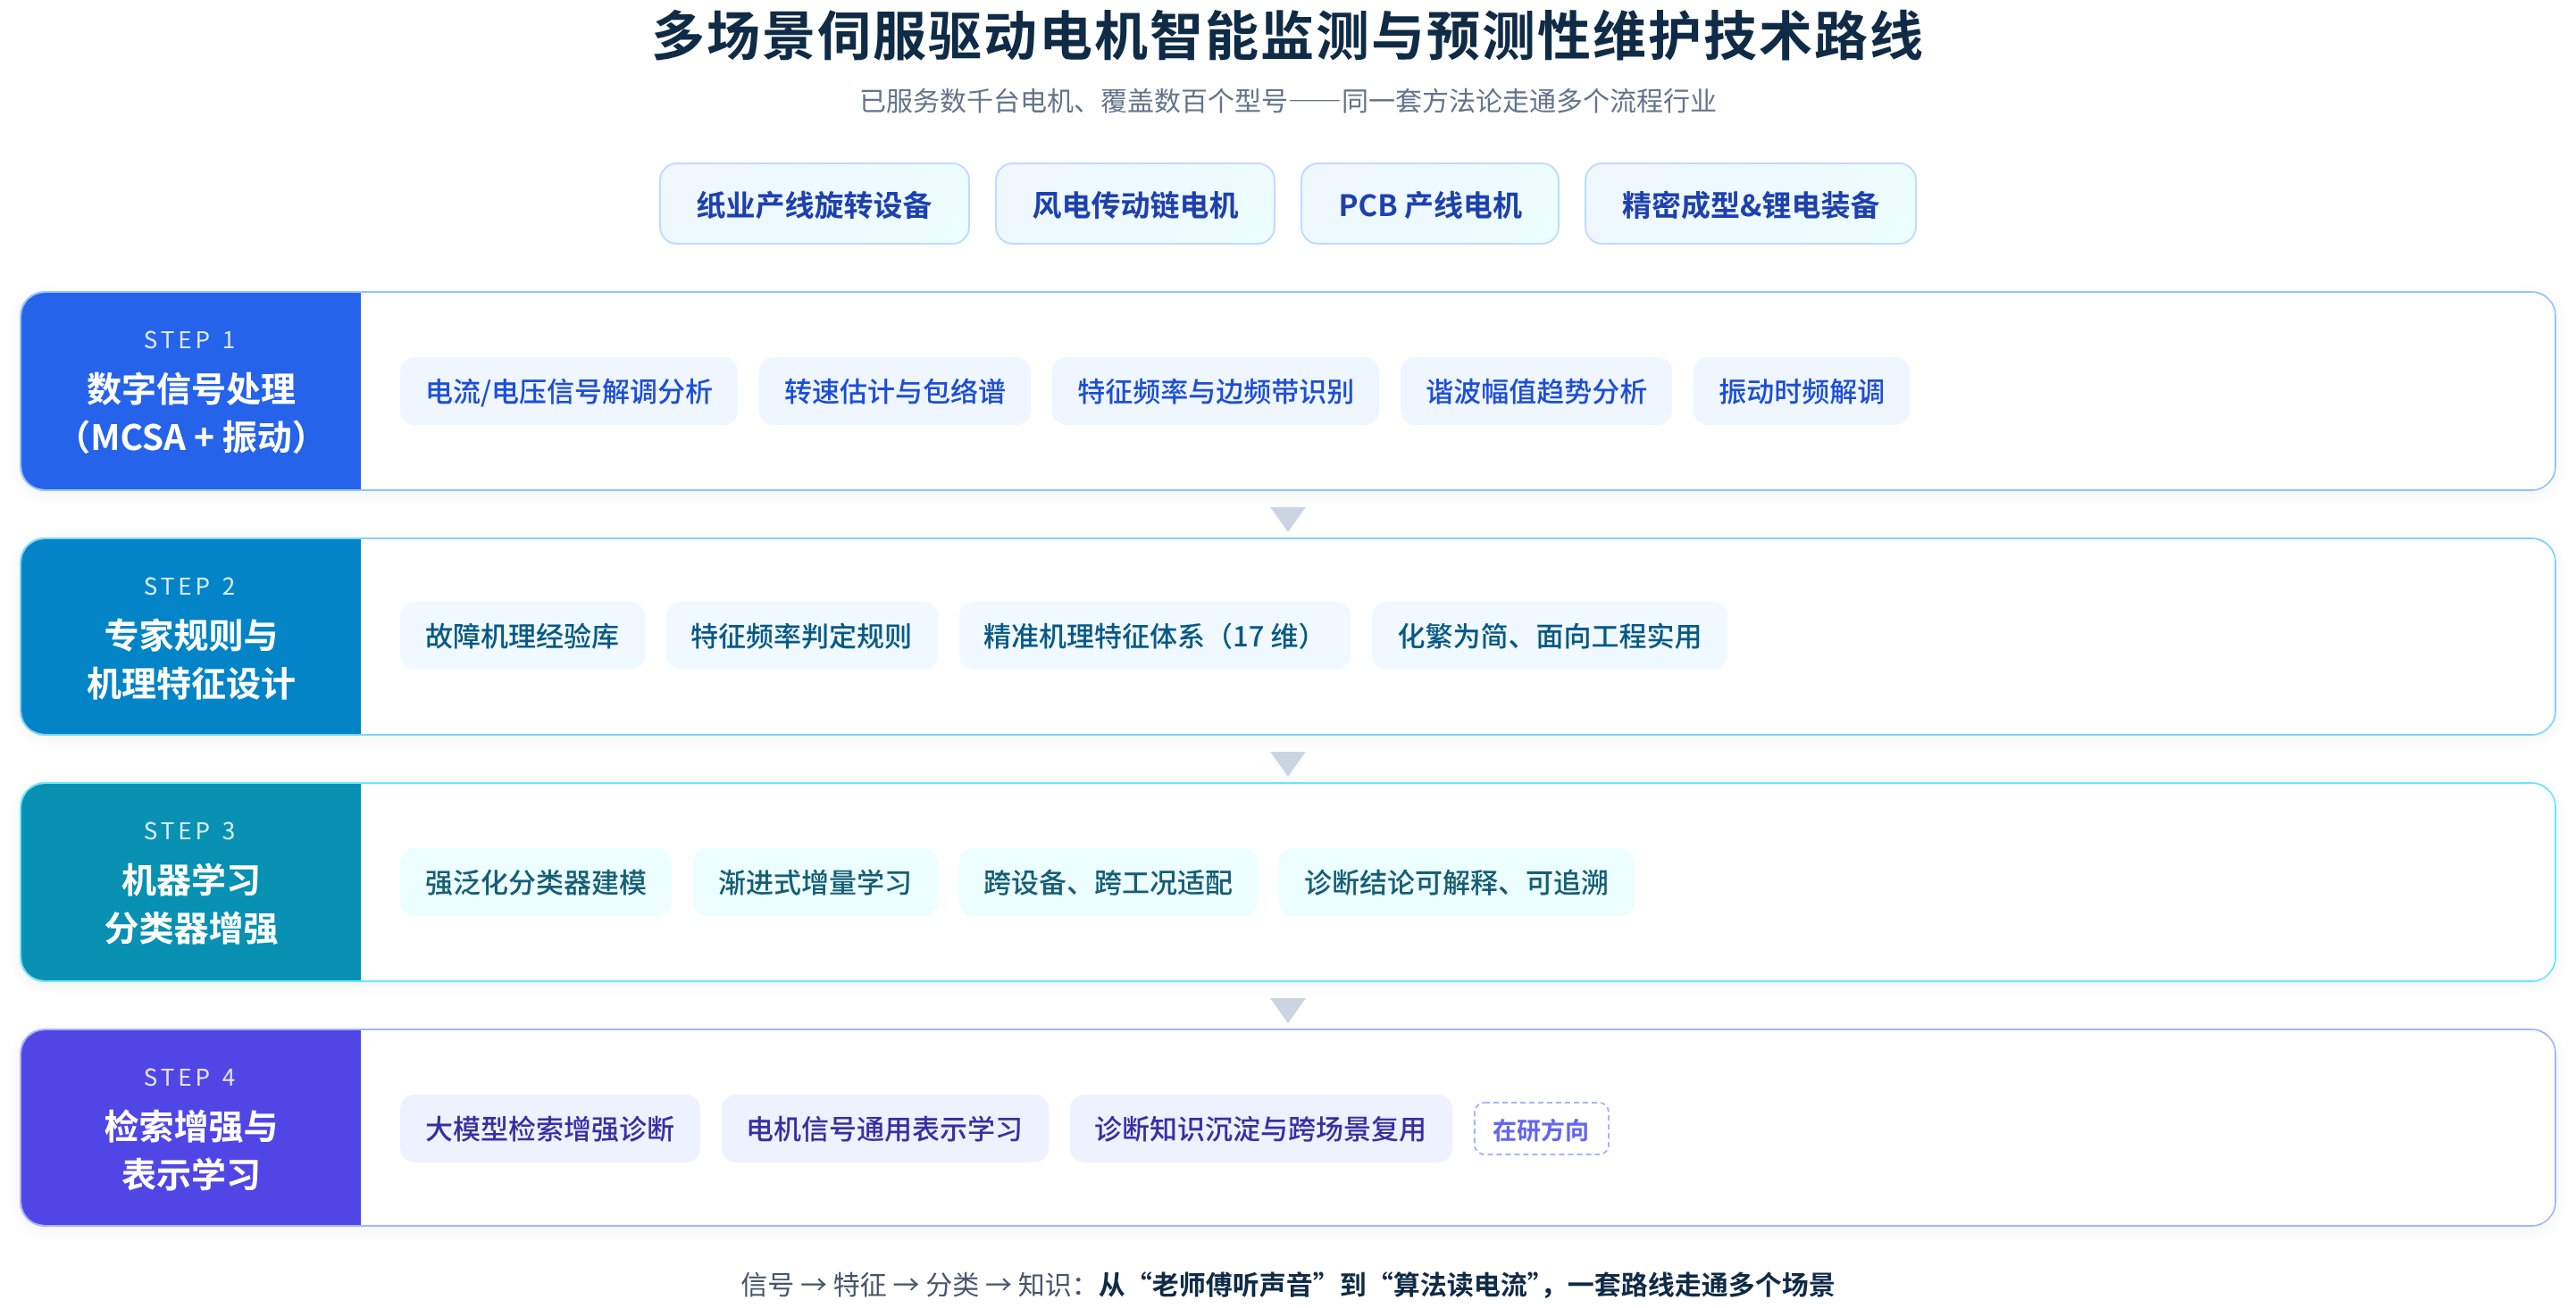Select the 转速估计与包络谱 chip
The image size is (2576, 1308).
click(894, 391)
